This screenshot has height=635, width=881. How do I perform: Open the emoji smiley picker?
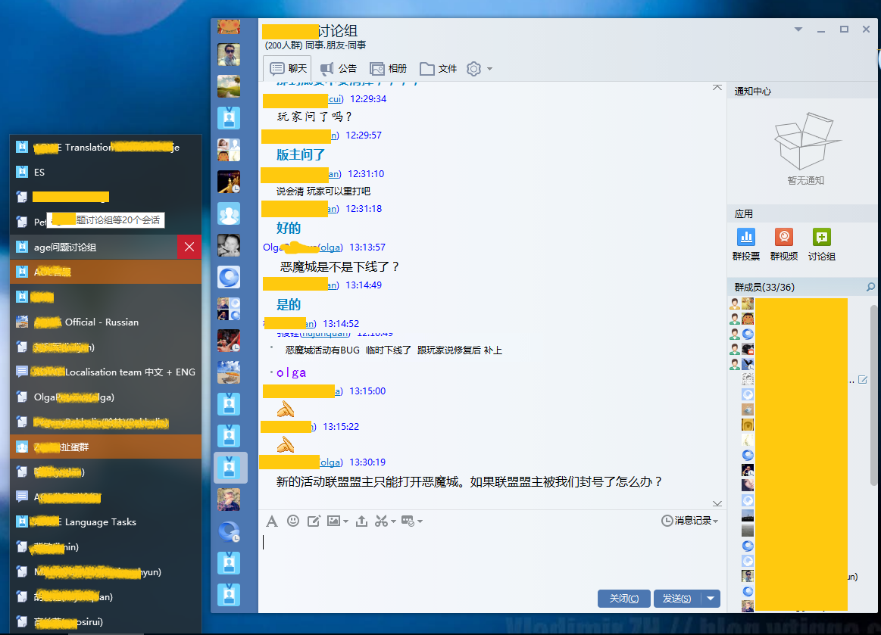click(x=292, y=521)
